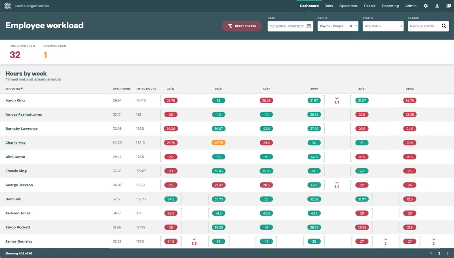
Task: Open the user profile icon
Action: pyautogui.click(x=437, y=6)
